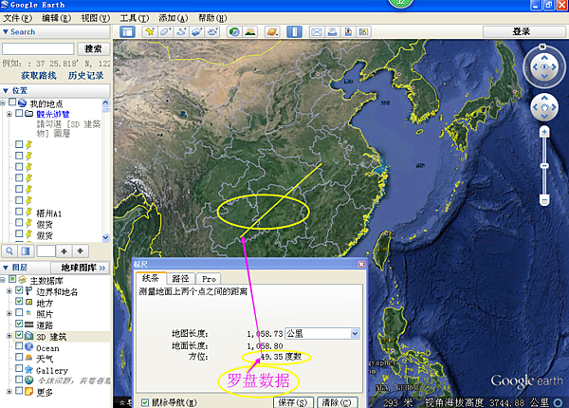Check the 我的地点 checkbox
The width and height of the screenshot is (569, 408).
[x=12, y=102]
